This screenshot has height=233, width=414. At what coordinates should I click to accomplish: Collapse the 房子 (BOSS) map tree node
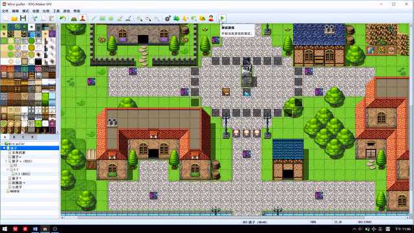coord(6,161)
